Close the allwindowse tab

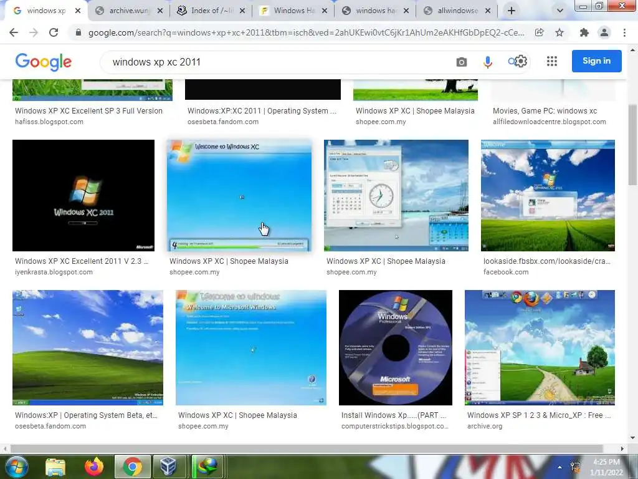click(x=488, y=11)
